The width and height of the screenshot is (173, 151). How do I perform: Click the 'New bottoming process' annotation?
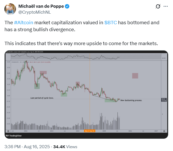point(131,100)
